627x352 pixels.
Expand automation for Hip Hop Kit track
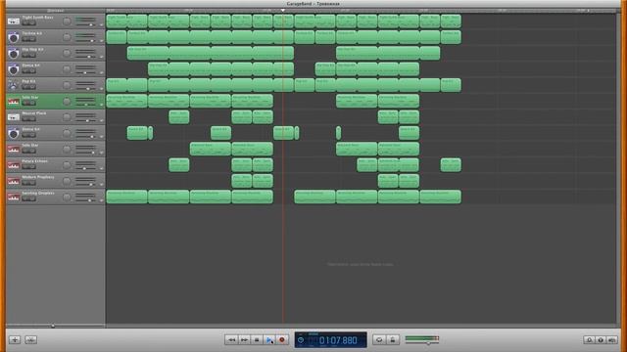[x=101, y=57]
